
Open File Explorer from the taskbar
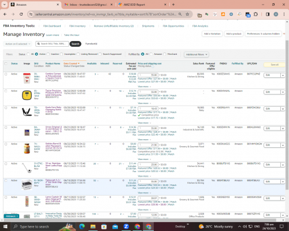93,226
